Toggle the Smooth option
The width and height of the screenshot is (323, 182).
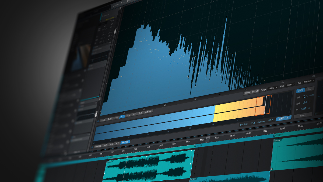[x=255, y=91]
